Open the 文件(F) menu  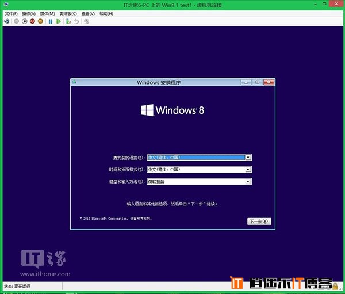point(11,14)
